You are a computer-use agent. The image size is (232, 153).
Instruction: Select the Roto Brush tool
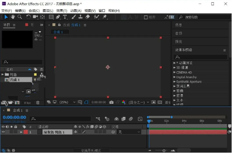click(x=96, y=17)
